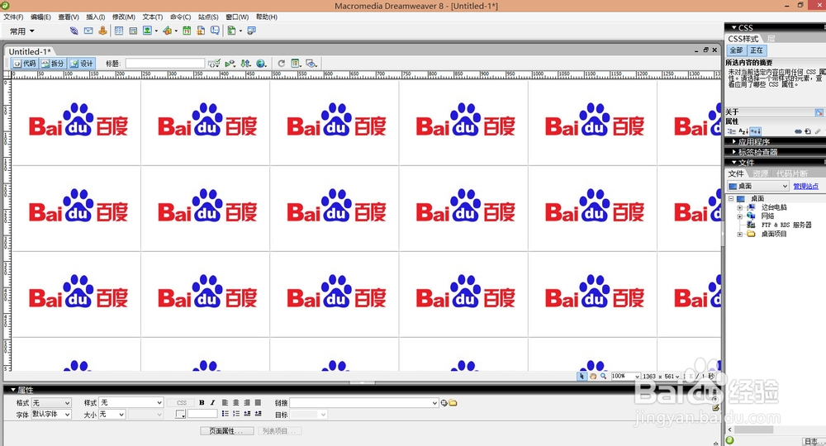Open the 常用 insert category dropdown
The width and height of the screenshot is (826, 446).
coord(22,31)
